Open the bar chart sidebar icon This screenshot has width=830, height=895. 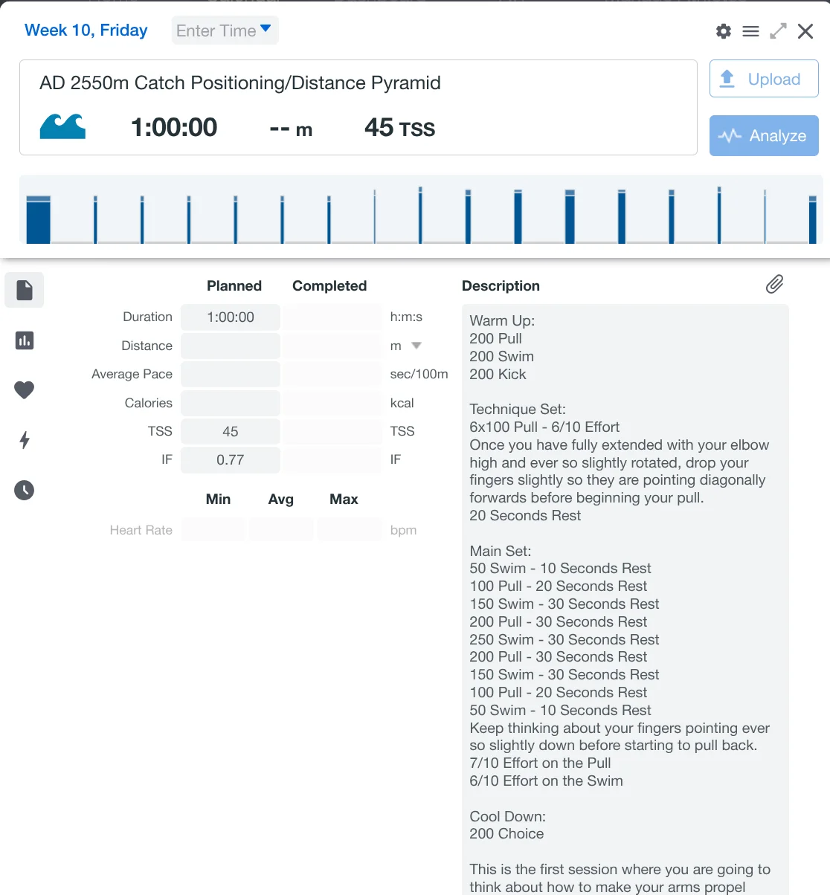coord(25,340)
